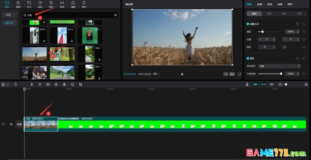Click the 封面 cover button on timeline
This screenshot has height=160, width=311.
click(19, 124)
